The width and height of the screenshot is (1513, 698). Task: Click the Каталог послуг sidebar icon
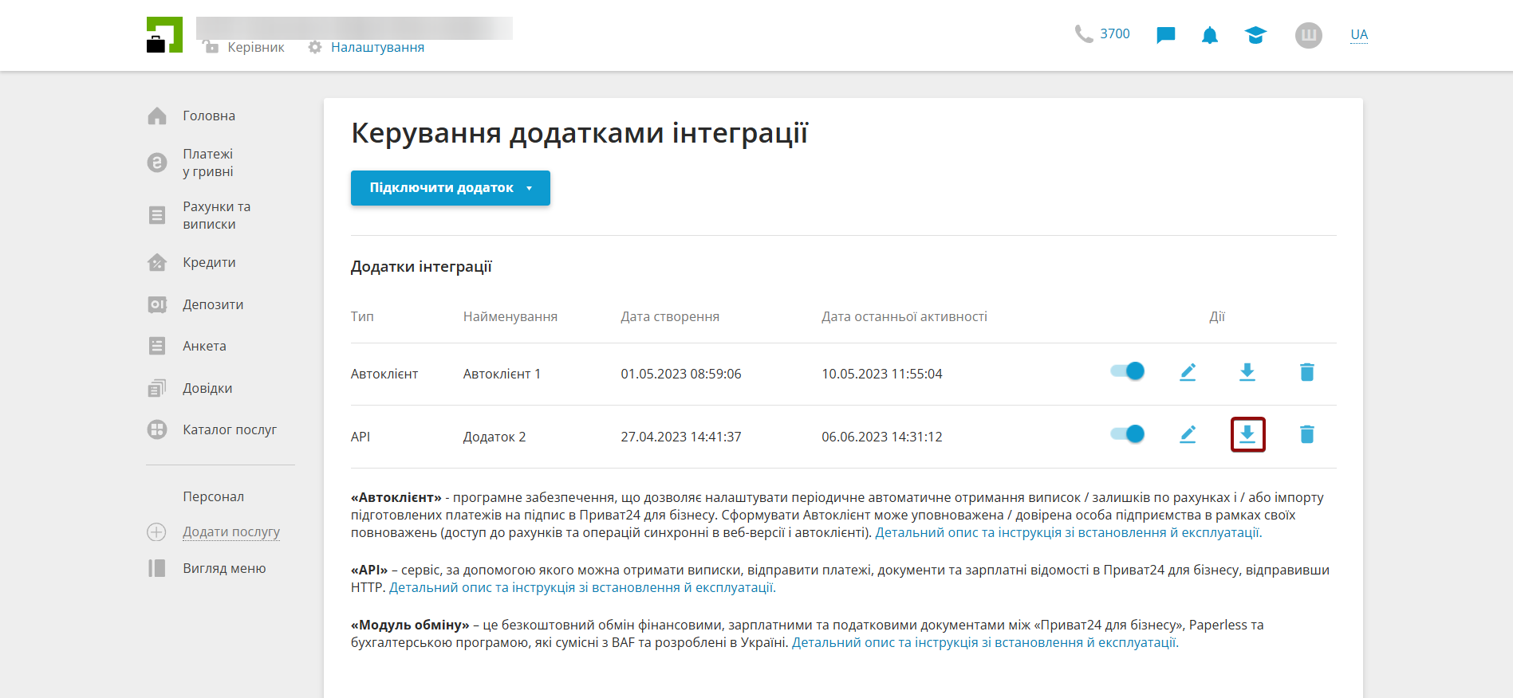pyautogui.click(x=157, y=429)
